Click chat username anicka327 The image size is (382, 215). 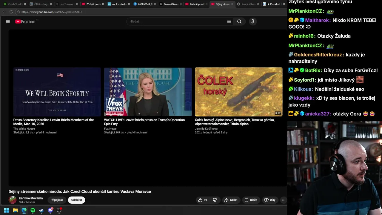coord(317,114)
